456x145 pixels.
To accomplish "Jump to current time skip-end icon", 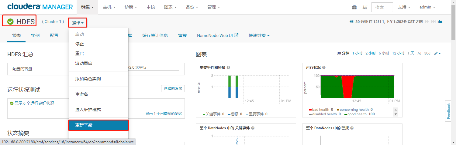I will pyautogui.click(x=433, y=21).
